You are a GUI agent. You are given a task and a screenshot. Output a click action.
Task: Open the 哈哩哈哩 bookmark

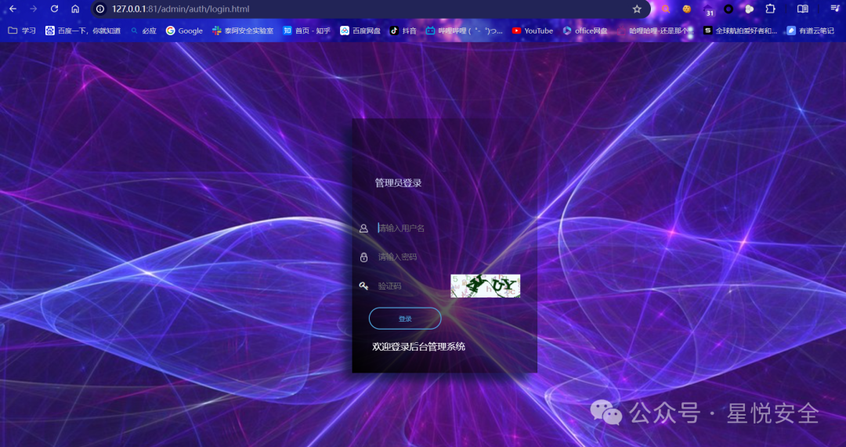click(x=656, y=31)
